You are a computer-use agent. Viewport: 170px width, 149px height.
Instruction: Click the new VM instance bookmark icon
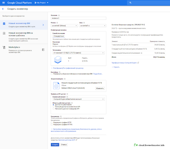4,24
